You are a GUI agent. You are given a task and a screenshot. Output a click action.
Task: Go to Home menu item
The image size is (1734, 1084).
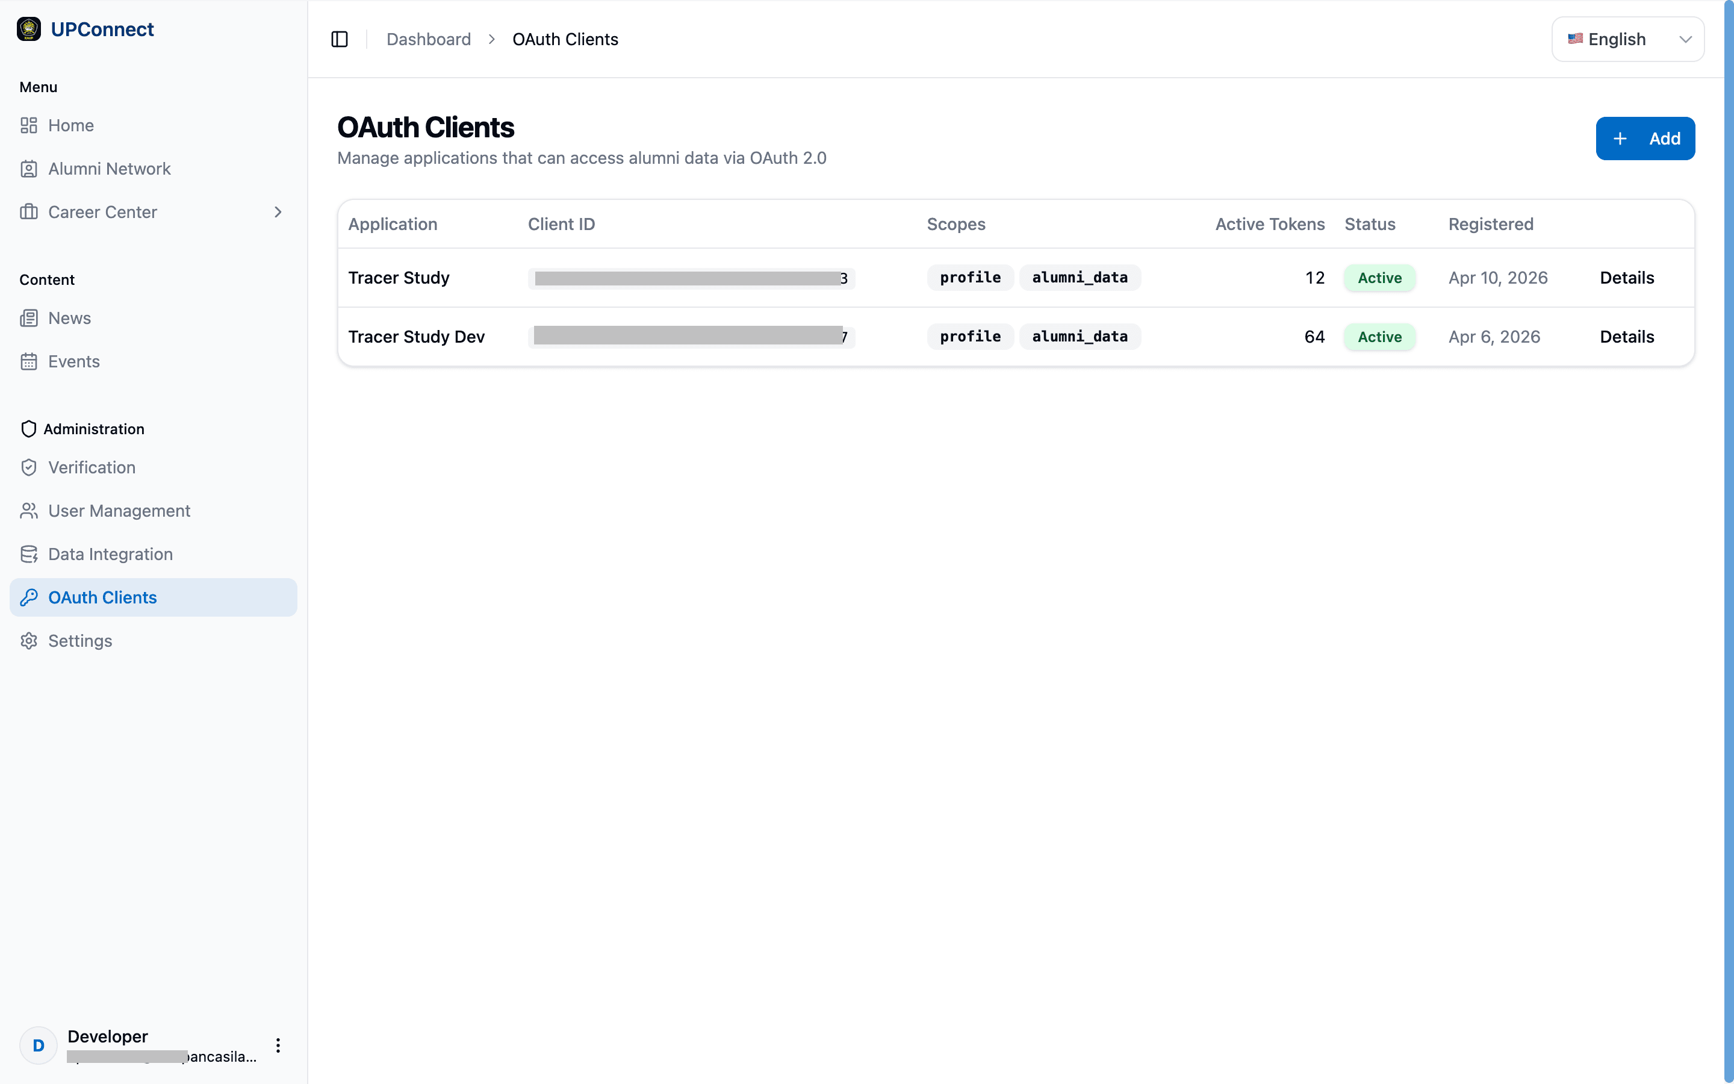pos(154,125)
